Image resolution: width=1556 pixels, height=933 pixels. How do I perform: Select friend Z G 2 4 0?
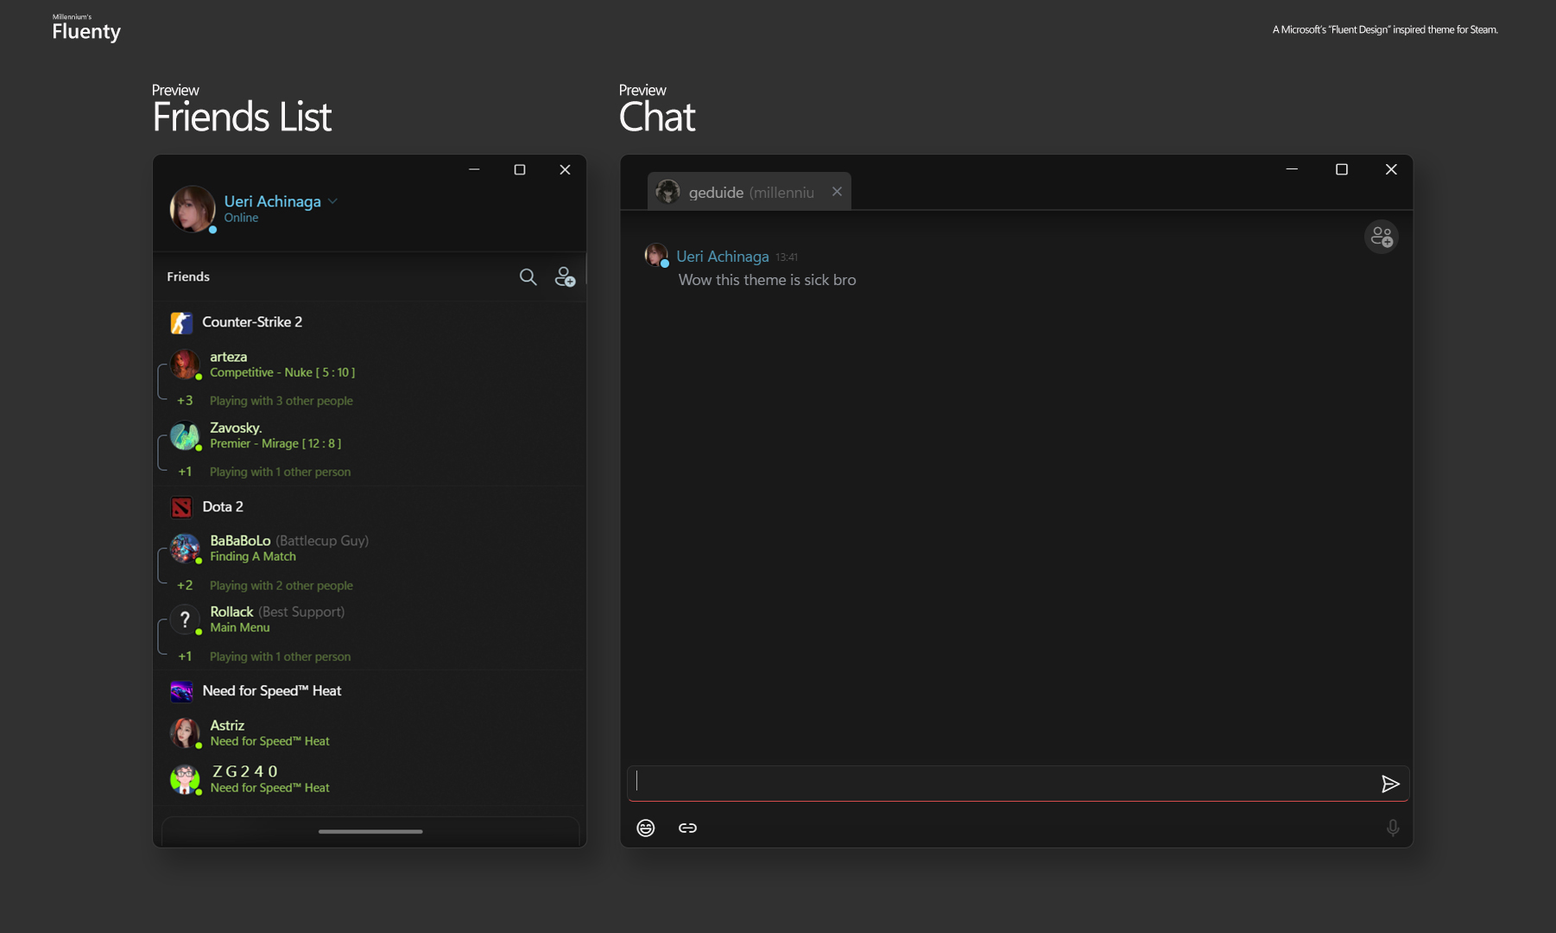pyautogui.click(x=370, y=779)
